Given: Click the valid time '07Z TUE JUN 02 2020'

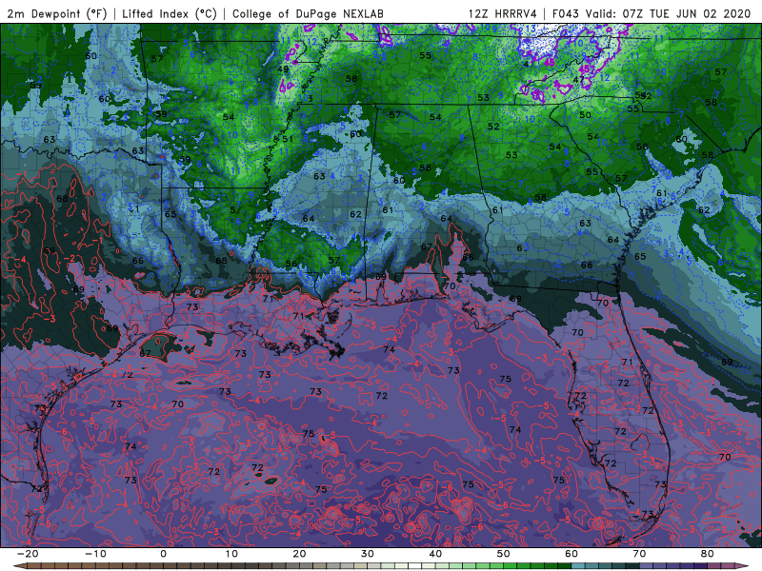Looking at the screenshot, I should (687, 13).
